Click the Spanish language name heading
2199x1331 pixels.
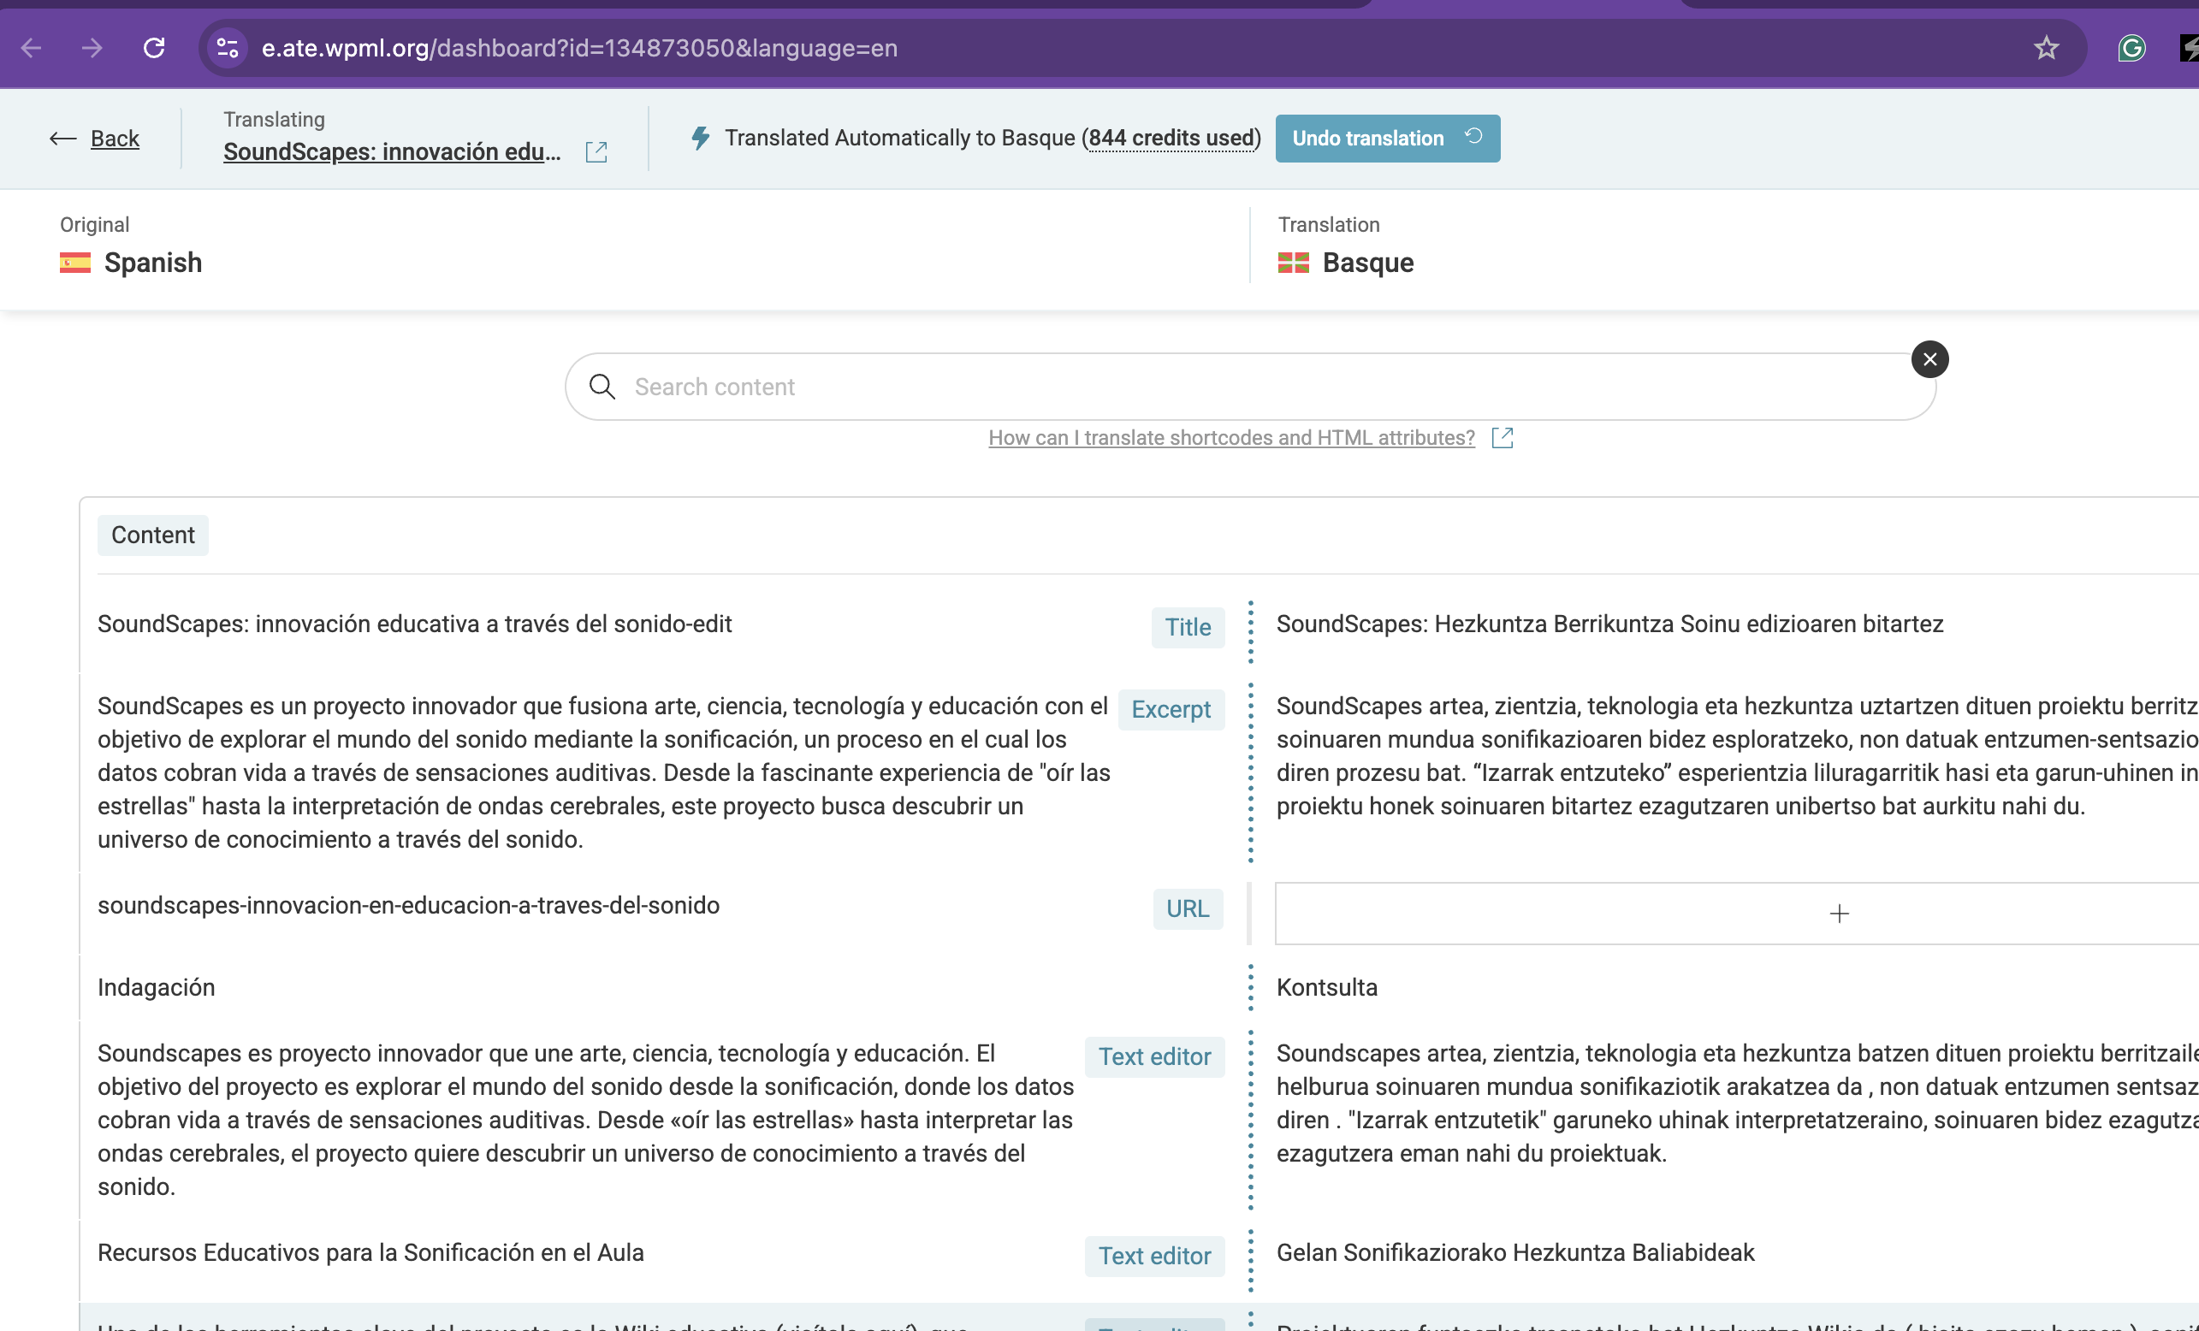[x=152, y=263]
